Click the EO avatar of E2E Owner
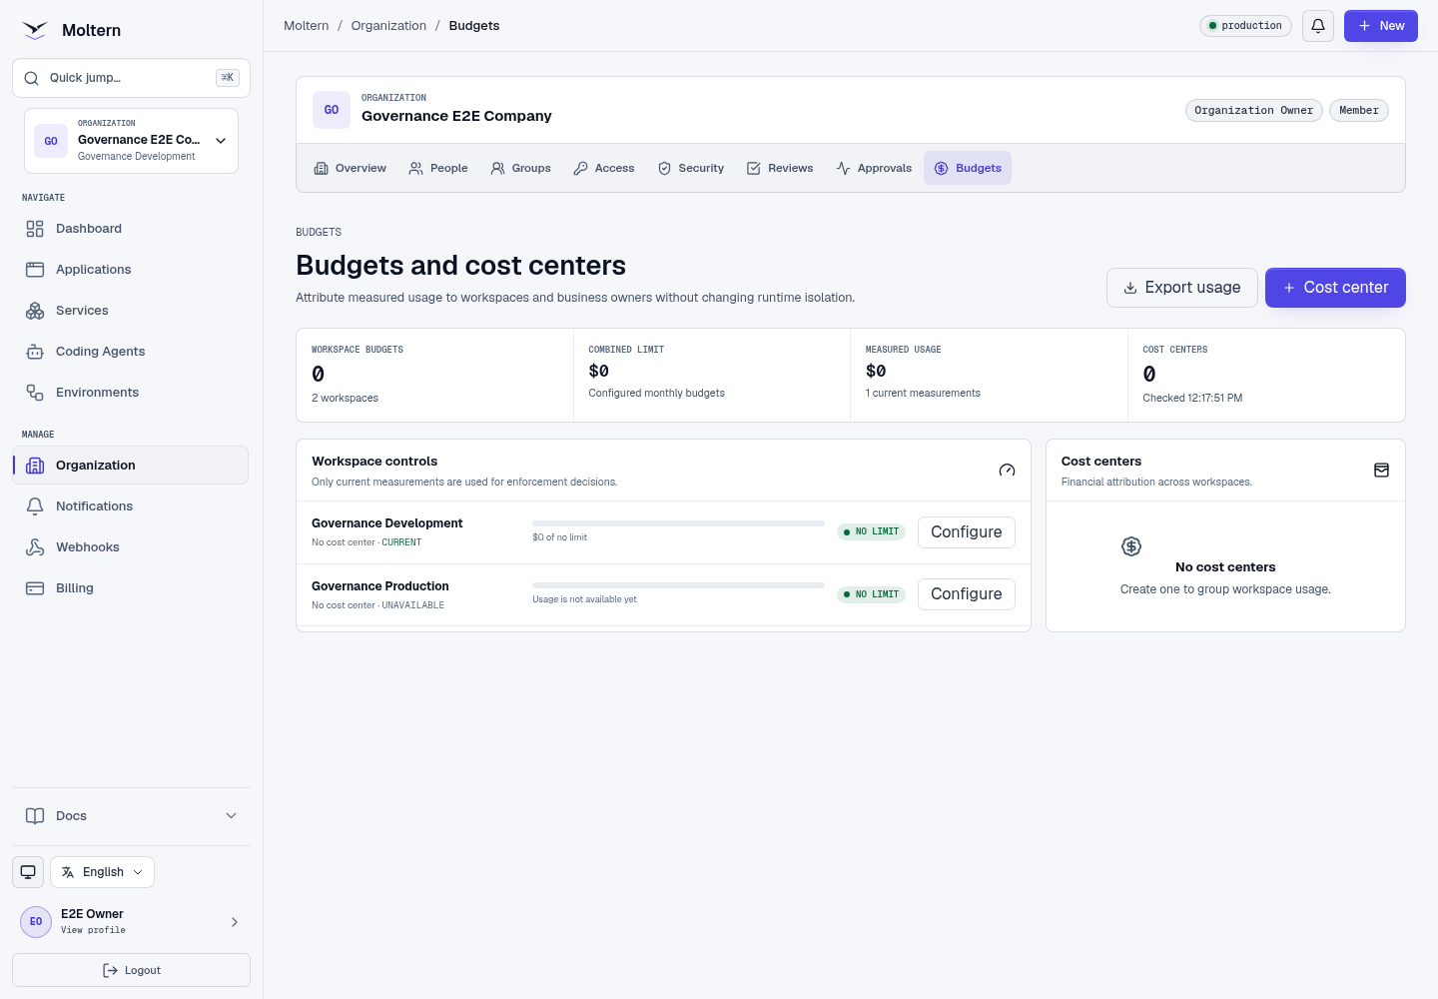 coord(36,922)
